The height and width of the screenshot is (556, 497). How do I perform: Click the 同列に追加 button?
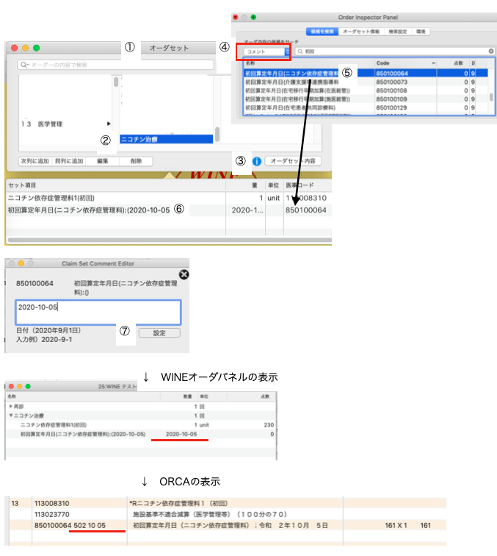click(x=70, y=161)
